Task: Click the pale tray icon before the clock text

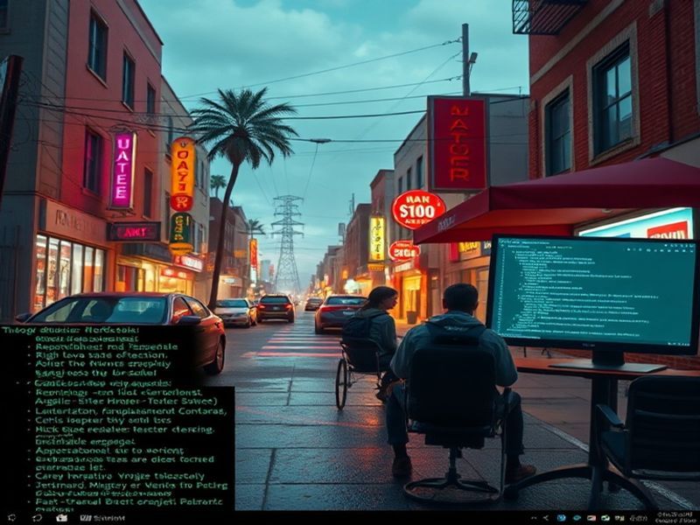Action: tap(619, 518)
